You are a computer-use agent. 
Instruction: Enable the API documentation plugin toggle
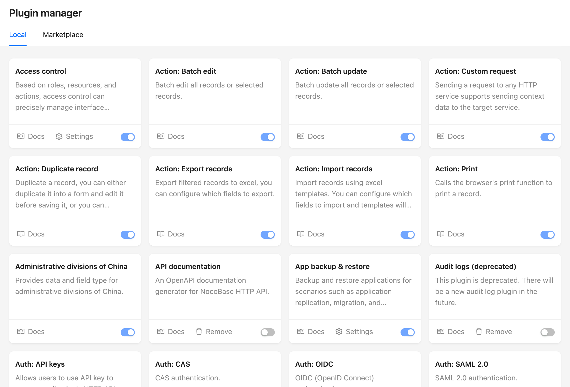pos(267,332)
